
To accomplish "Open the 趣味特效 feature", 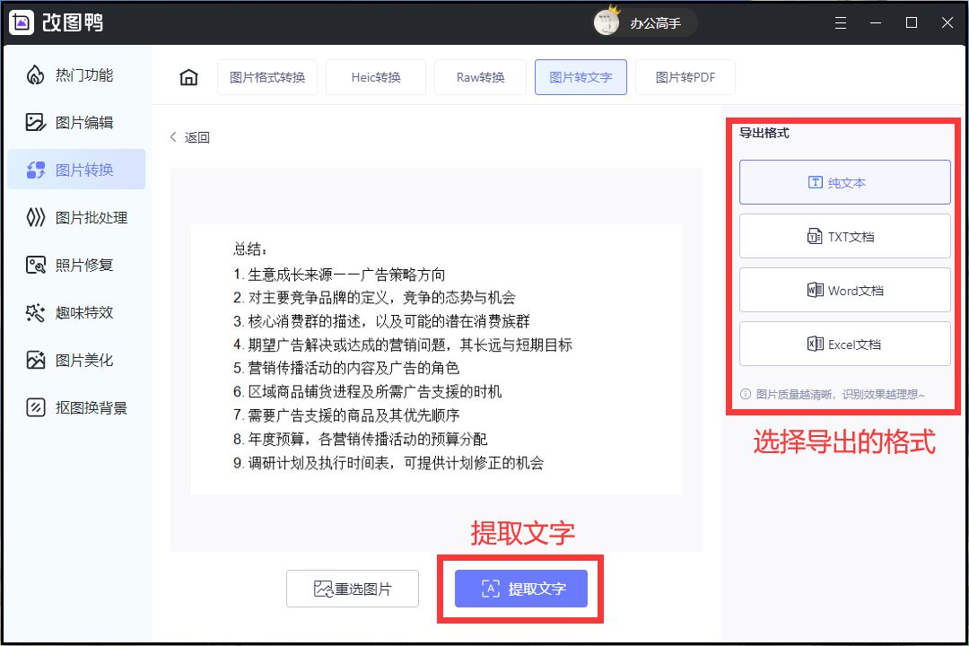I will pyautogui.click(x=76, y=312).
